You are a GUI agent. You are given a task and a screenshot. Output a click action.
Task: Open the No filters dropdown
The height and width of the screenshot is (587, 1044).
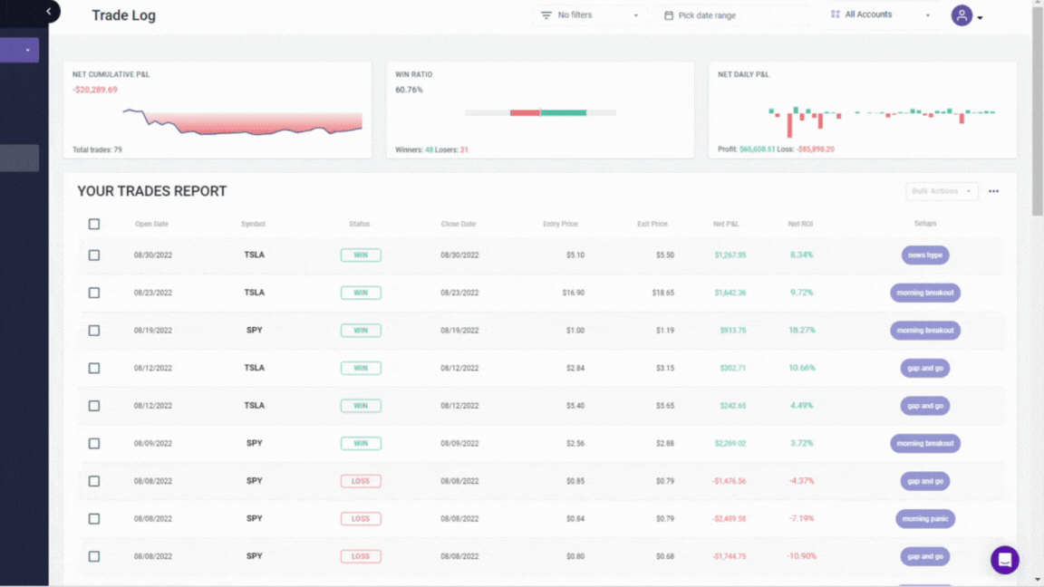589,15
